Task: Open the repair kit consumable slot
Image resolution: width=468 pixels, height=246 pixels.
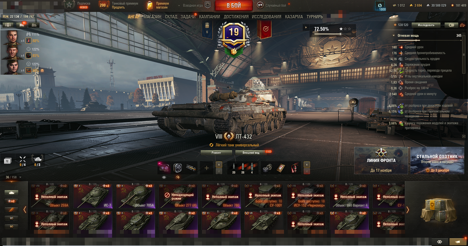Action: point(267,168)
